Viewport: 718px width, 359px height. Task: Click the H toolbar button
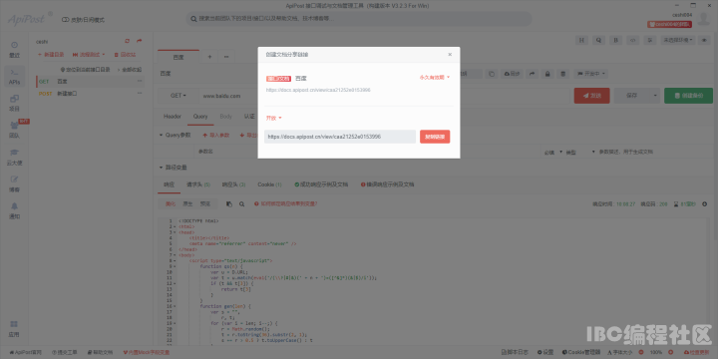pos(581,40)
